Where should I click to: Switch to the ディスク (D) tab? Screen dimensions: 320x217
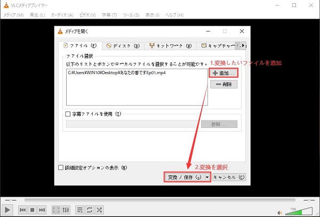coord(123,46)
